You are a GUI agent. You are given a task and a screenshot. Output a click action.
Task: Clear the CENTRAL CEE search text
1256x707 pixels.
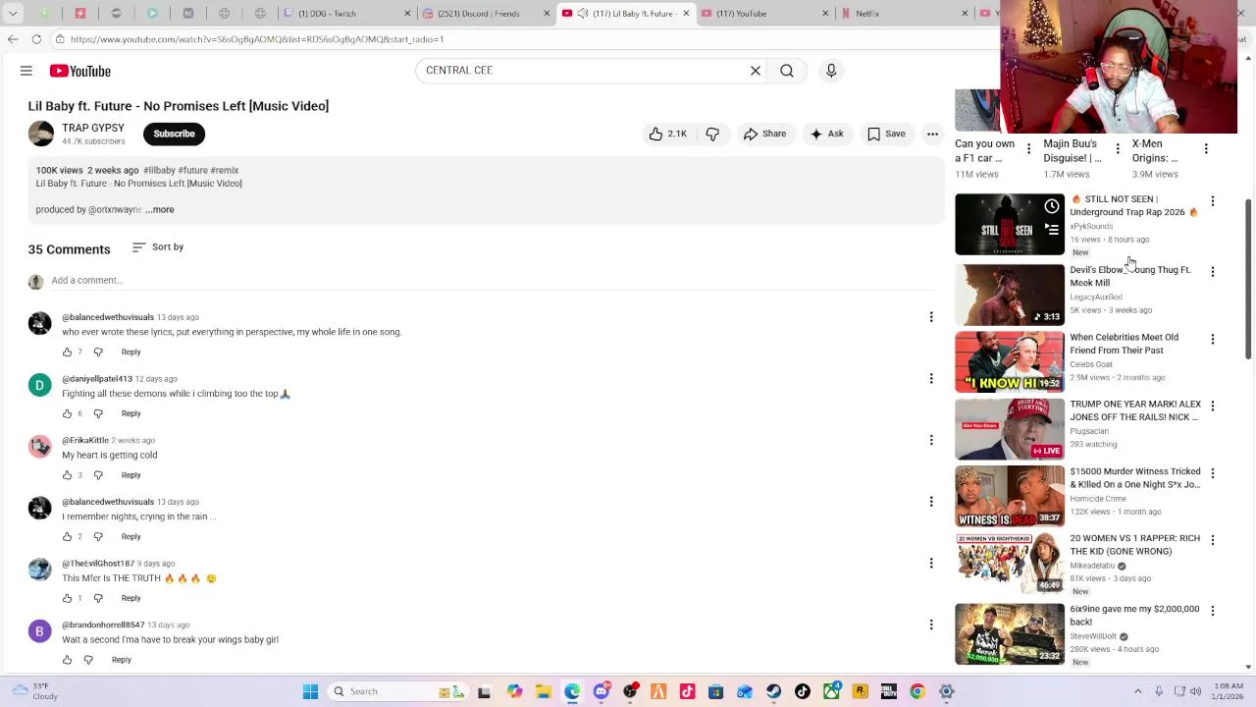pyautogui.click(x=756, y=71)
